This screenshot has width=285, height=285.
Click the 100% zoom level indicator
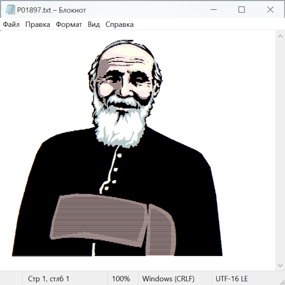[x=121, y=279]
